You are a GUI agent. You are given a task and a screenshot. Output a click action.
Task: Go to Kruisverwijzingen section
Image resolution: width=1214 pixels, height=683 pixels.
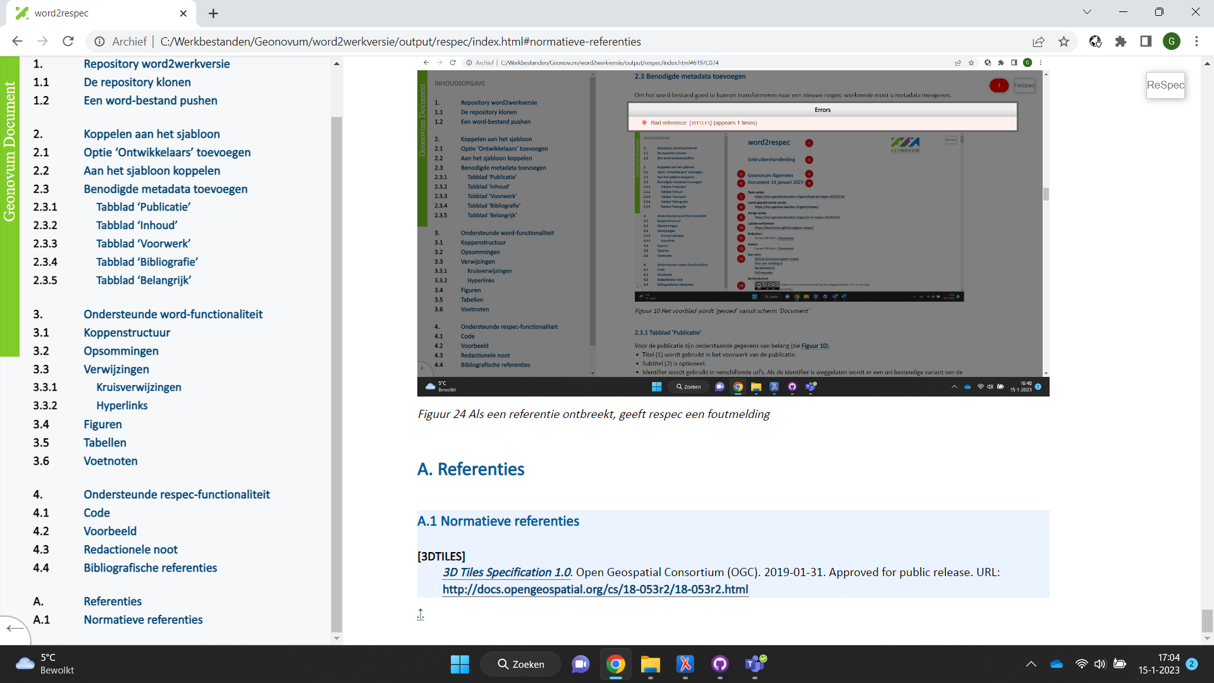point(138,387)
